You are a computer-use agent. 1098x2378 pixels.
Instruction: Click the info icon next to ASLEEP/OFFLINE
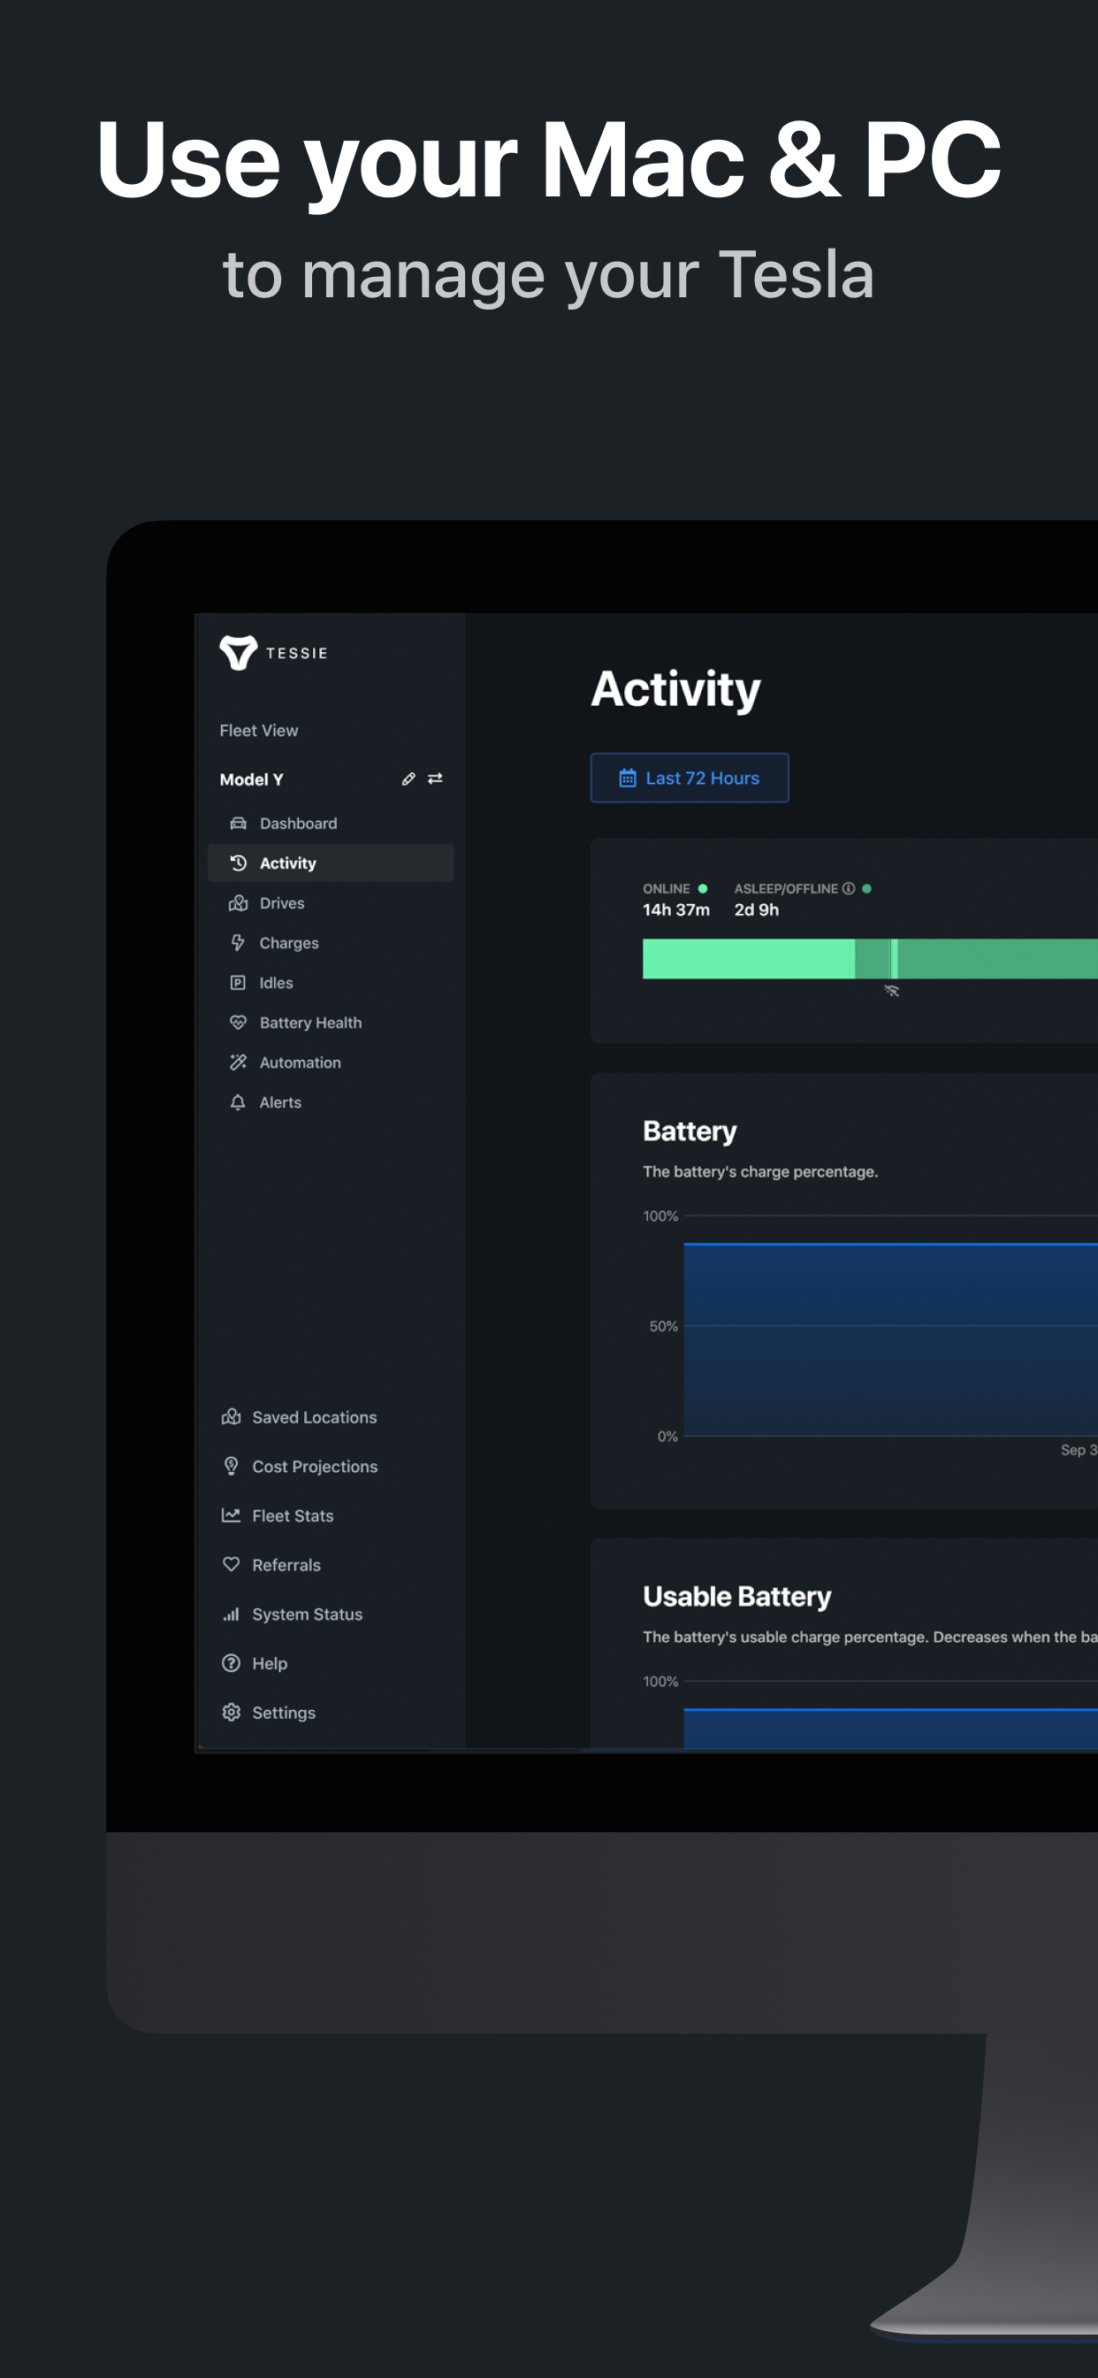(x=848, y=888)
